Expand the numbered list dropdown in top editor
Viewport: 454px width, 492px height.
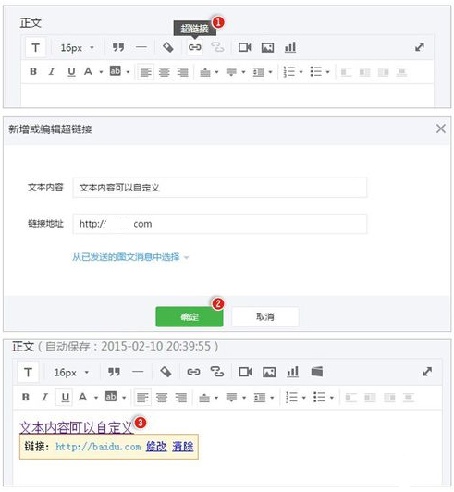tap(301, 72)
